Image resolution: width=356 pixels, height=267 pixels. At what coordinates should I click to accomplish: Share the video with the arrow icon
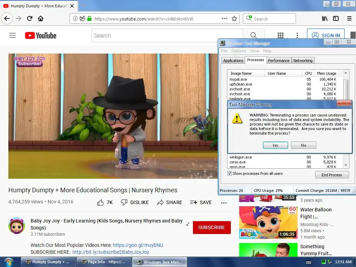[160, 203]
